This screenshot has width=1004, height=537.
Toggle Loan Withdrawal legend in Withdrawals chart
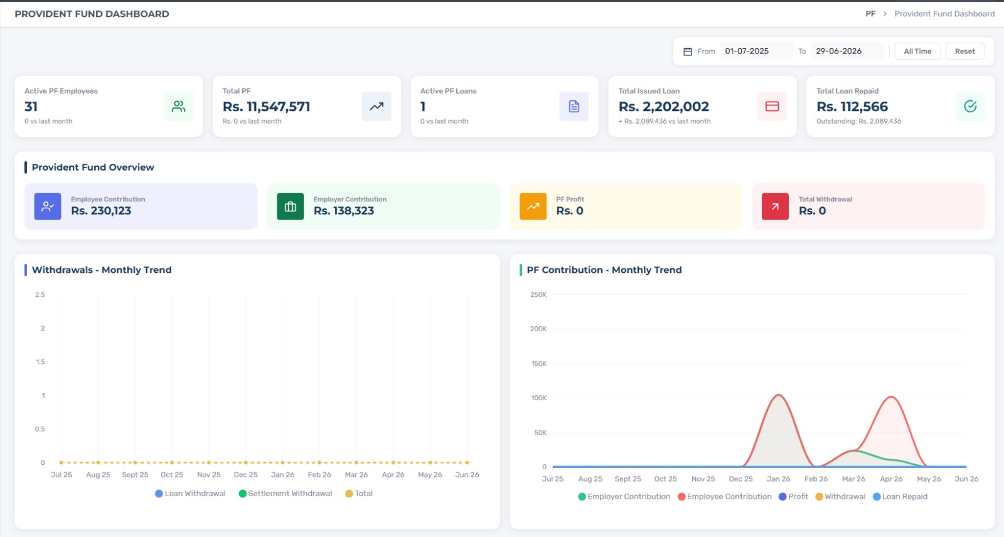click(x=190, y=494)
